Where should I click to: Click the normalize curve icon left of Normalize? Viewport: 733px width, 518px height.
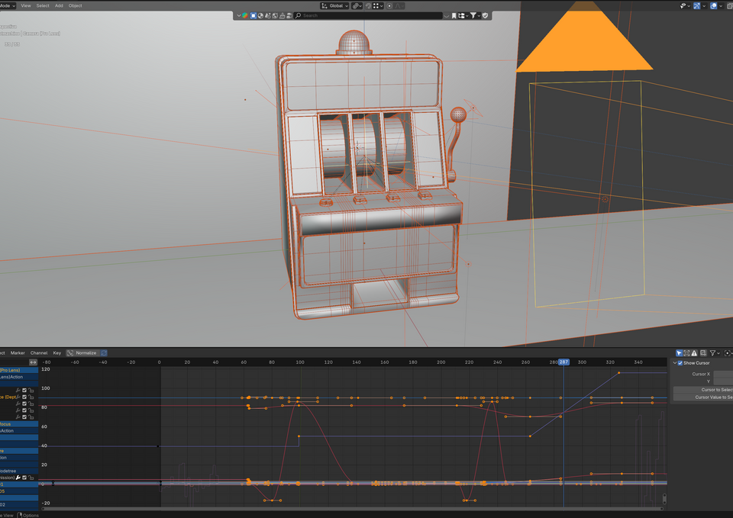tap(70, 352)
